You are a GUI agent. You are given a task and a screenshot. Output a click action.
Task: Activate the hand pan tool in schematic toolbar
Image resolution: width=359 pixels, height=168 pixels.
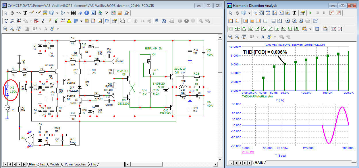pyautogui.click(x=12, y=13)
